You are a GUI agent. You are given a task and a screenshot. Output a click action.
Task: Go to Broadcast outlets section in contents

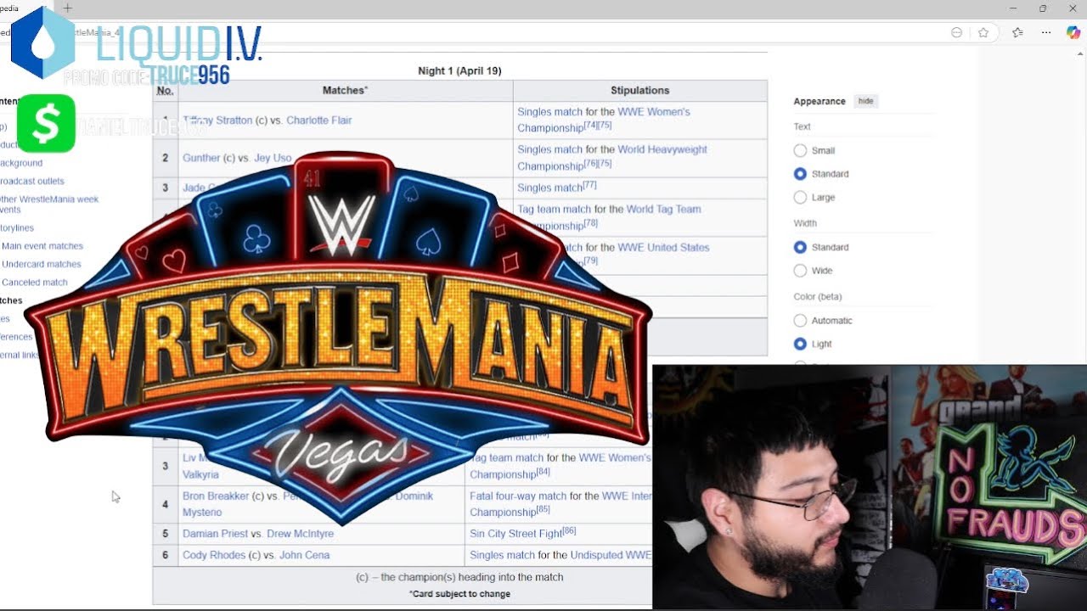click(31, 181)
